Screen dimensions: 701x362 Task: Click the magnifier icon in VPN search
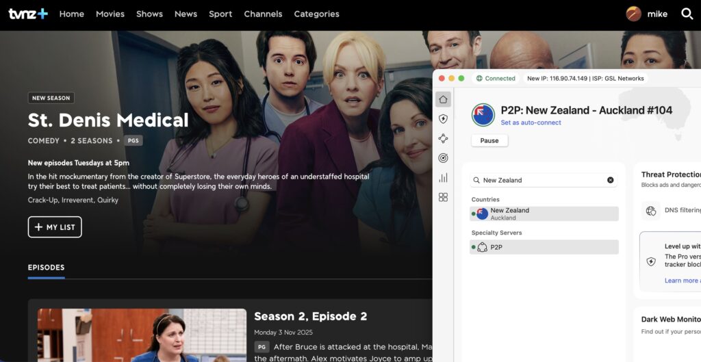coord(476,180)
